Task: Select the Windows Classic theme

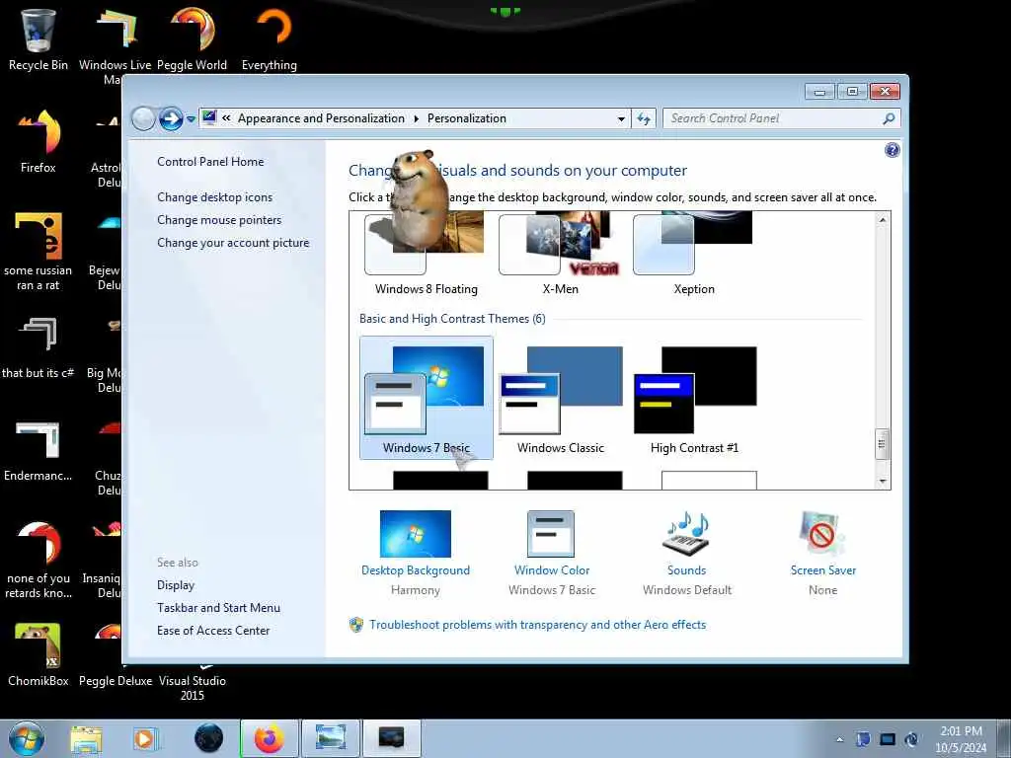Action: click(561, 398)
